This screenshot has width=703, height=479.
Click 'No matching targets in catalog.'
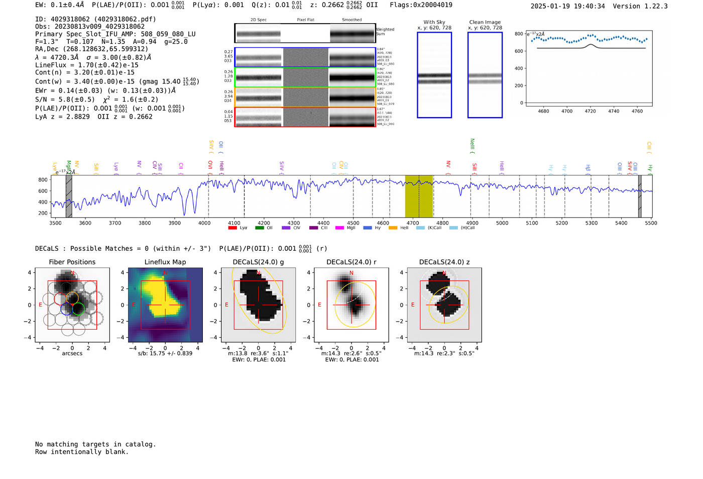point(95,444)
